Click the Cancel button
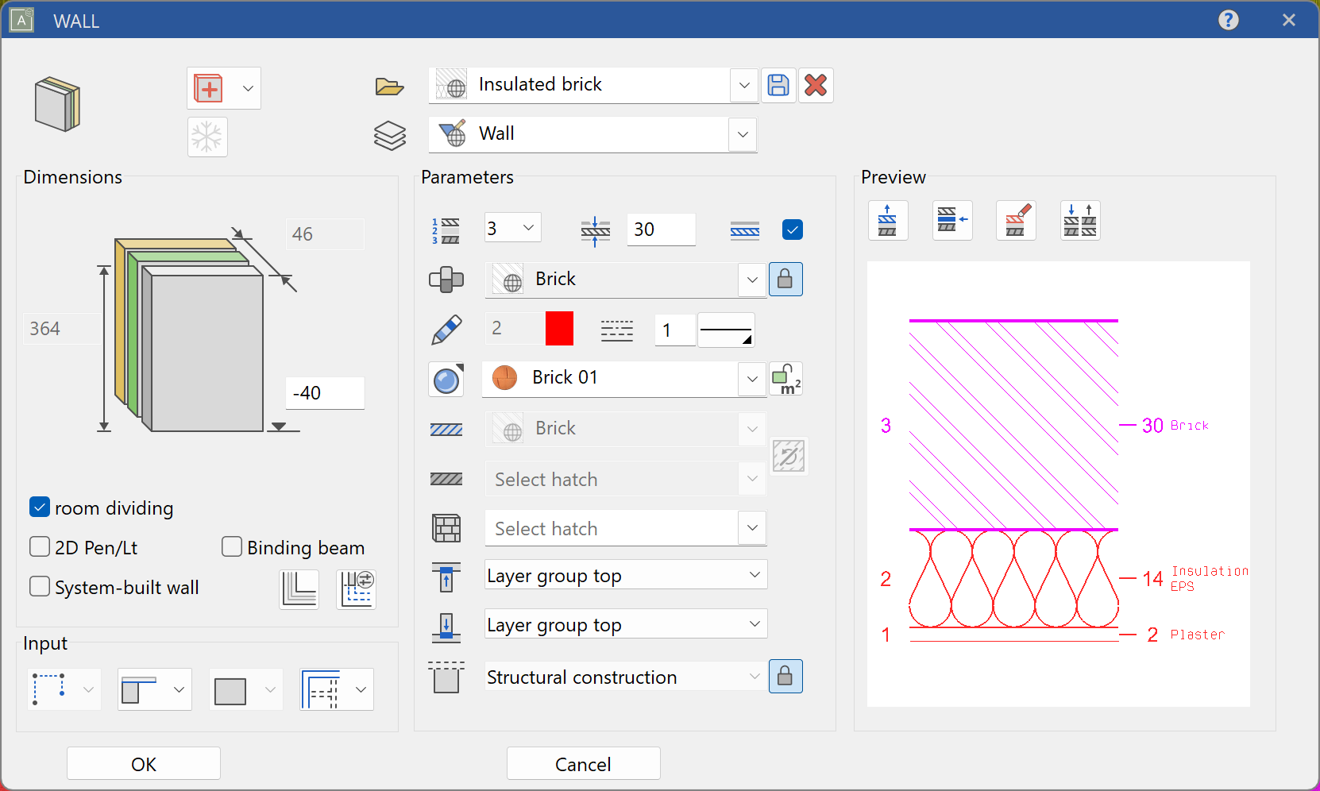 coord(584,764)
